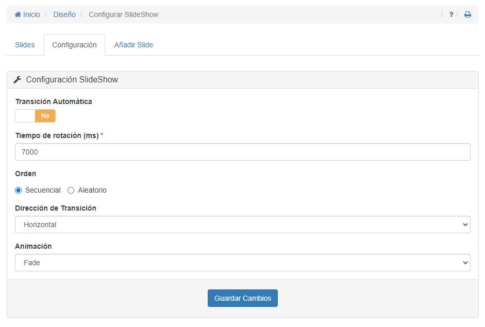The height and width of the screenshot is (327, 485).
Task: Open the Diseño breadcrumb link
Action: (x=64, y=14)
